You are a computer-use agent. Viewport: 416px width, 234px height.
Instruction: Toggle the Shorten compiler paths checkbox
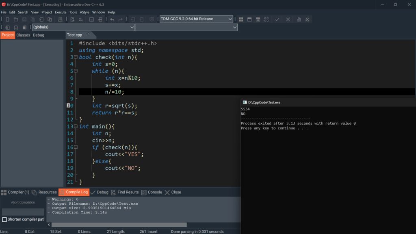4,219
